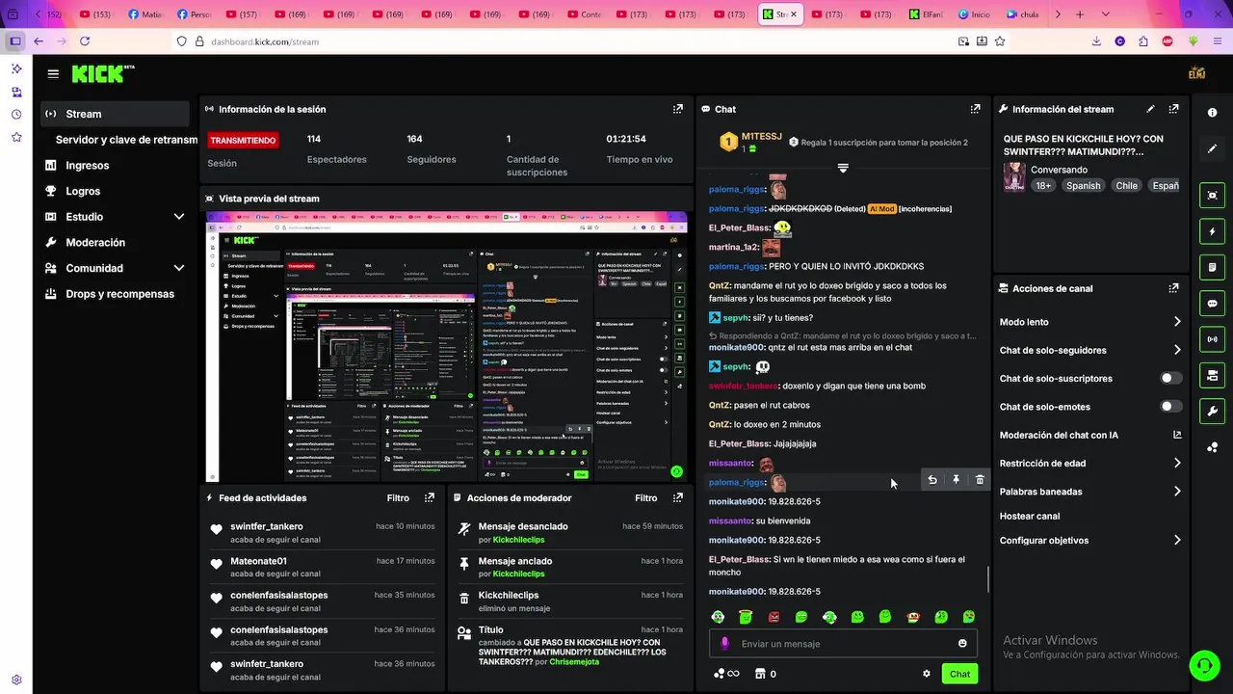The height and width of the screenshot is (694, 1233).
Task: Open the green support headset button
Action: coord(1203,664)
